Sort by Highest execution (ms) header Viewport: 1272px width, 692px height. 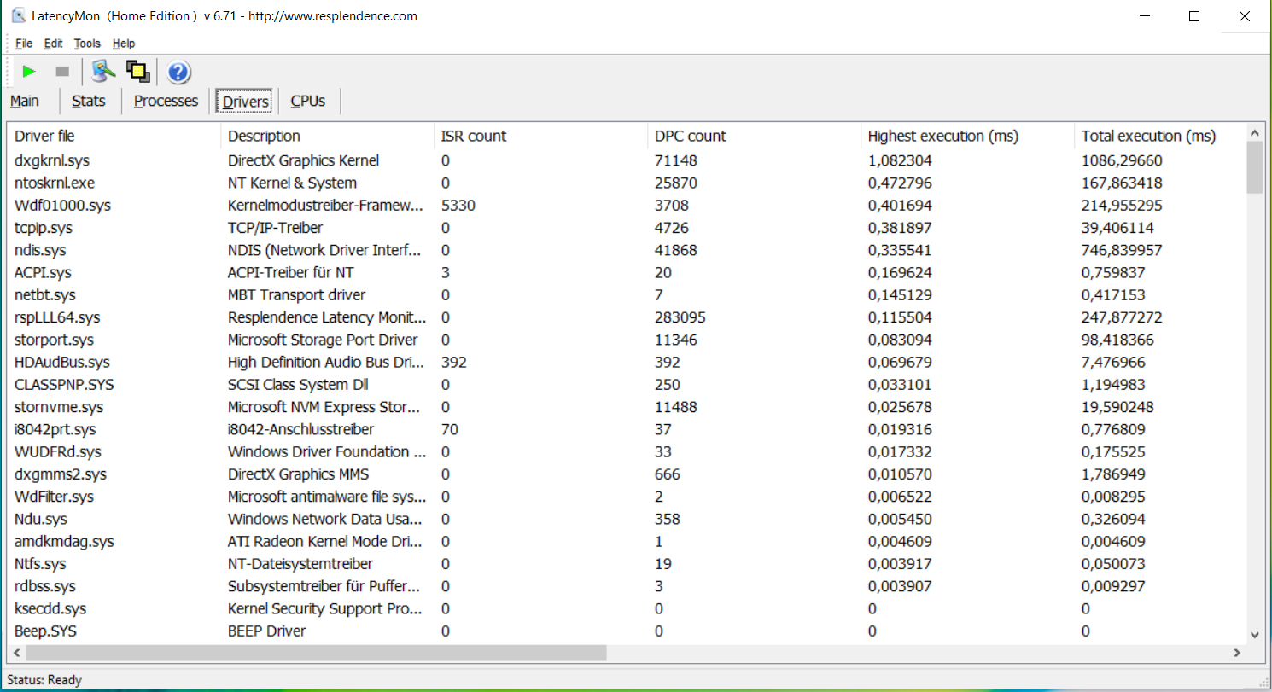967,136
